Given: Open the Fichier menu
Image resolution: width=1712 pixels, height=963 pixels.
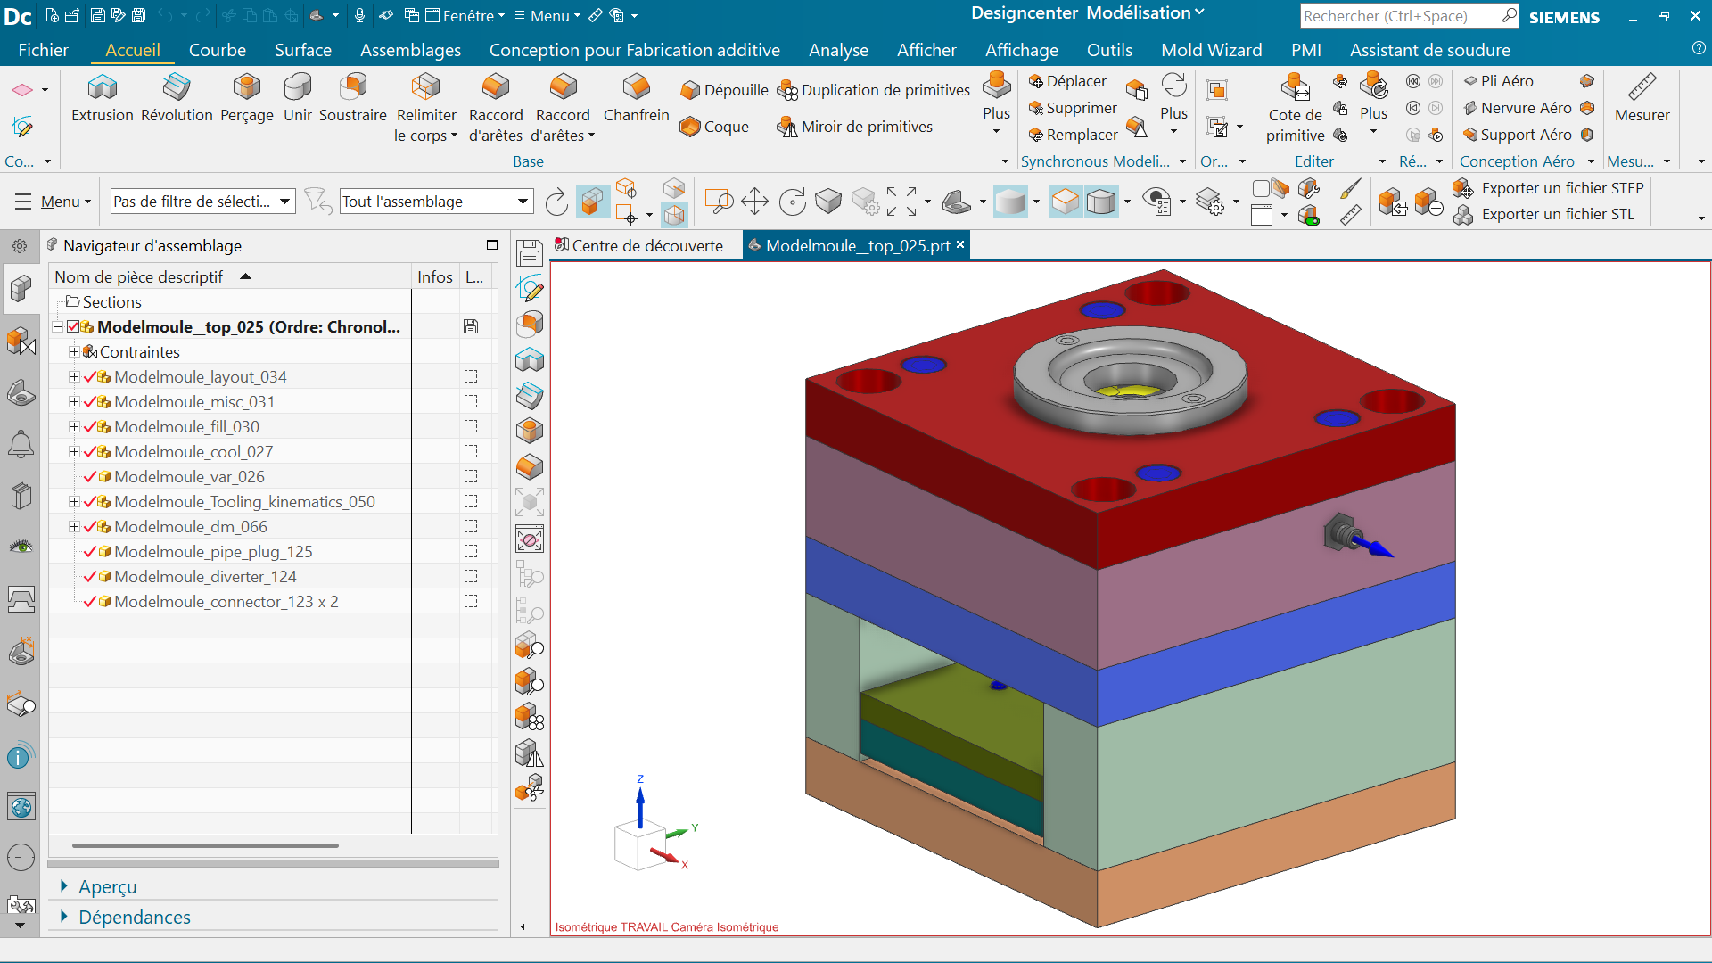Looking at the screenshot, I should point(43,50).
